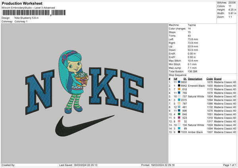Image resolution: width=238 pixels, height=168 pixels.
Task: Click the blue swatch beside 769 stitches
Action: pyautogui.click(x=179, y=93)
